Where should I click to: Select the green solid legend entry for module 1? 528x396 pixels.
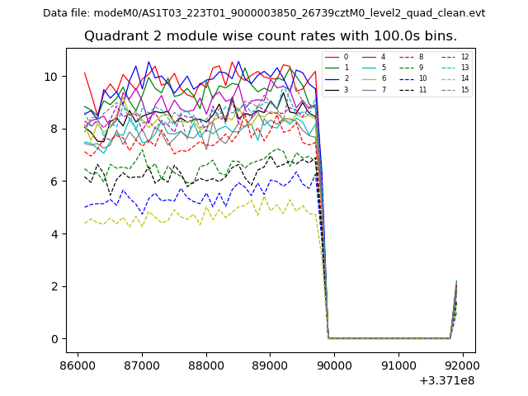tap(332, 68)
